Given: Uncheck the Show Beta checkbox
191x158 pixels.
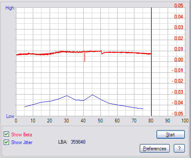Looking at the screenshot, I should (6, 134).
